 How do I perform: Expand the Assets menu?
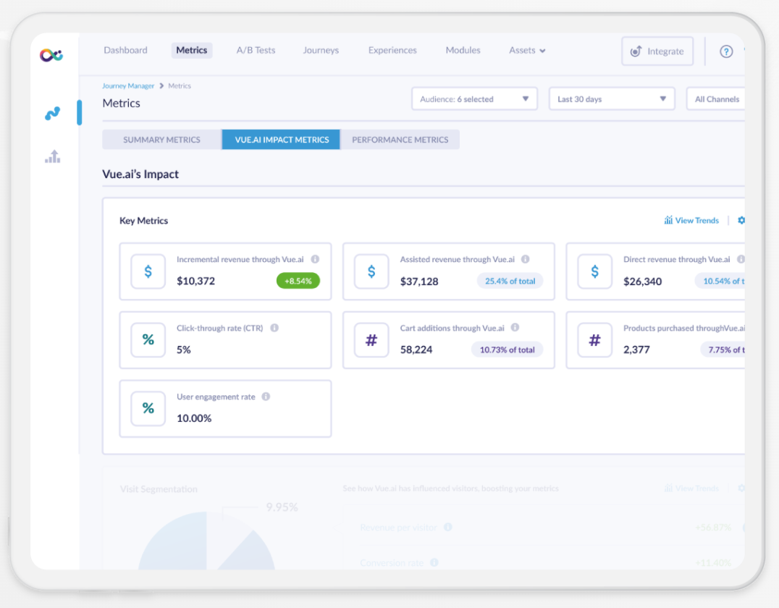pyautogui.click(x=527, y=50)
